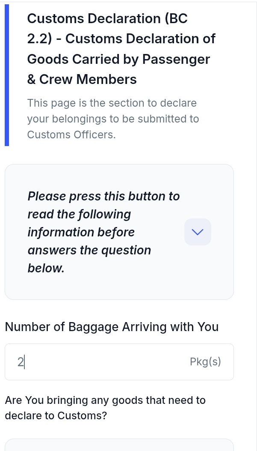Click the value 2 in the baggage field

coord(21,362)
